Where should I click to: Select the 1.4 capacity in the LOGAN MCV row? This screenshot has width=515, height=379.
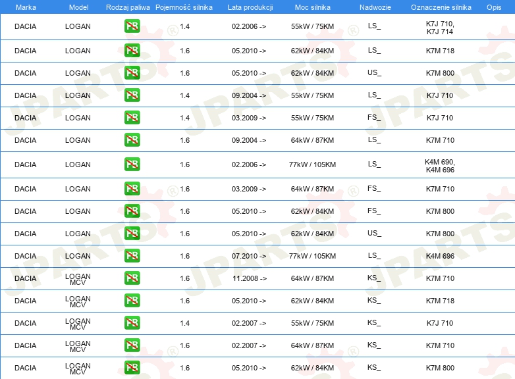click(184, 323)
